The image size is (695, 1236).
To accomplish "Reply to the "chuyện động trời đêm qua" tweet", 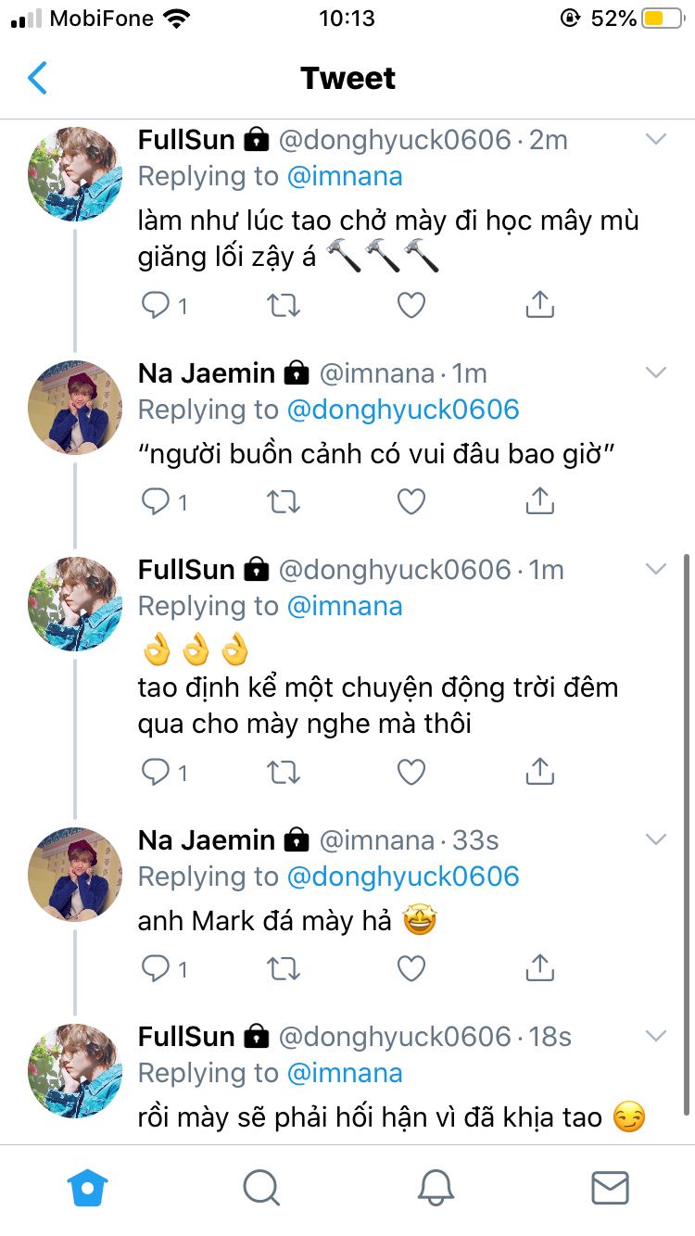I will [155, 772].
